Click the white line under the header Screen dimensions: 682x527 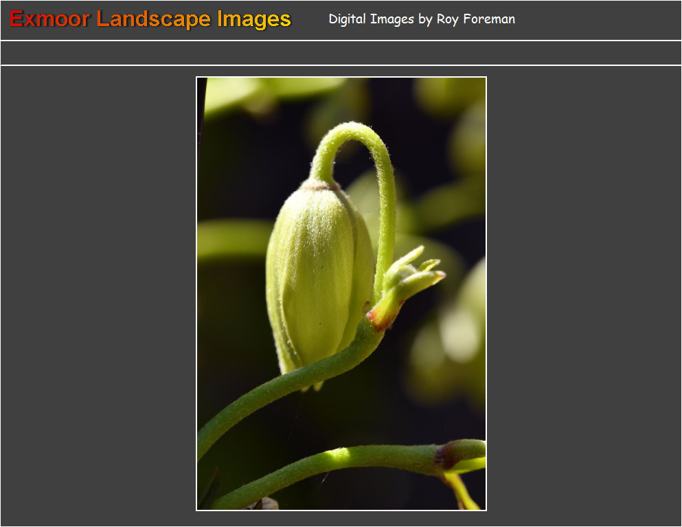341,41
